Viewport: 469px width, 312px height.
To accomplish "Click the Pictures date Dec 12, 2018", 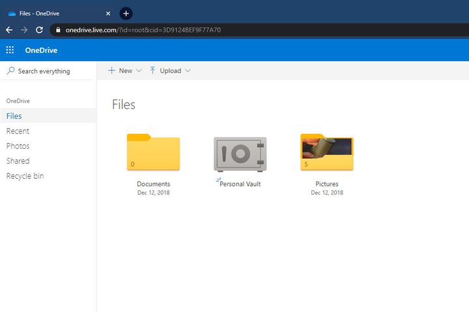I will tap(327, 192).
